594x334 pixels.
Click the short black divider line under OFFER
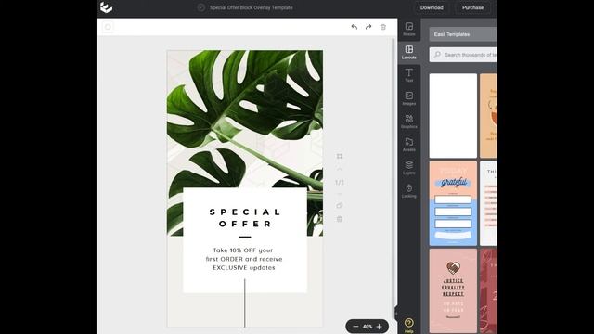[x=245, y=238]
